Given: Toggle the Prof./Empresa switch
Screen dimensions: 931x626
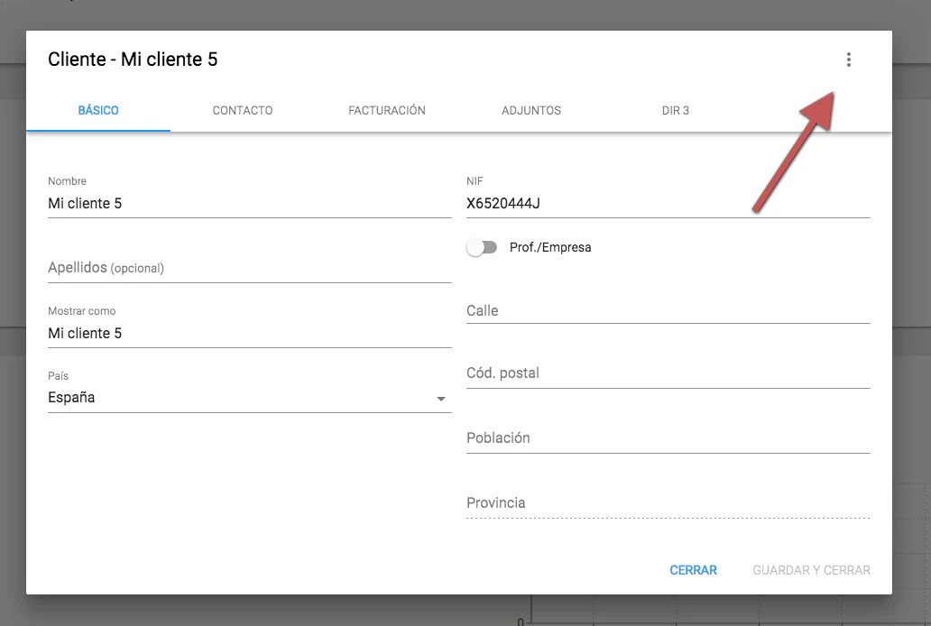Looking at the screenshot, I should click(482, 247).
